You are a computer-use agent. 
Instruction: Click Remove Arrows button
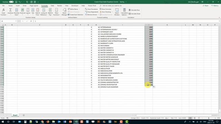(91, 14)
